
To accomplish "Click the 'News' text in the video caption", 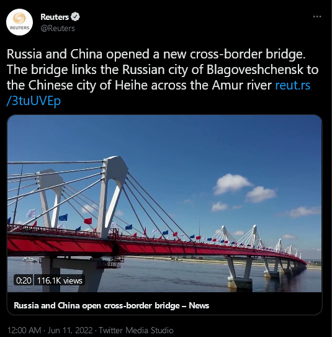I will tap(199, 306).
